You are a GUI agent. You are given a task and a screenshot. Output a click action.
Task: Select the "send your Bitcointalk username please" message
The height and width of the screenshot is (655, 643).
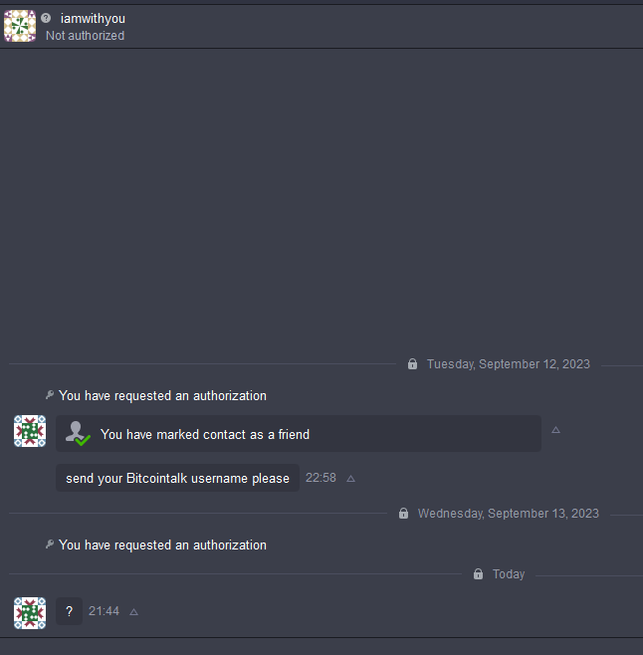[177, 478]
